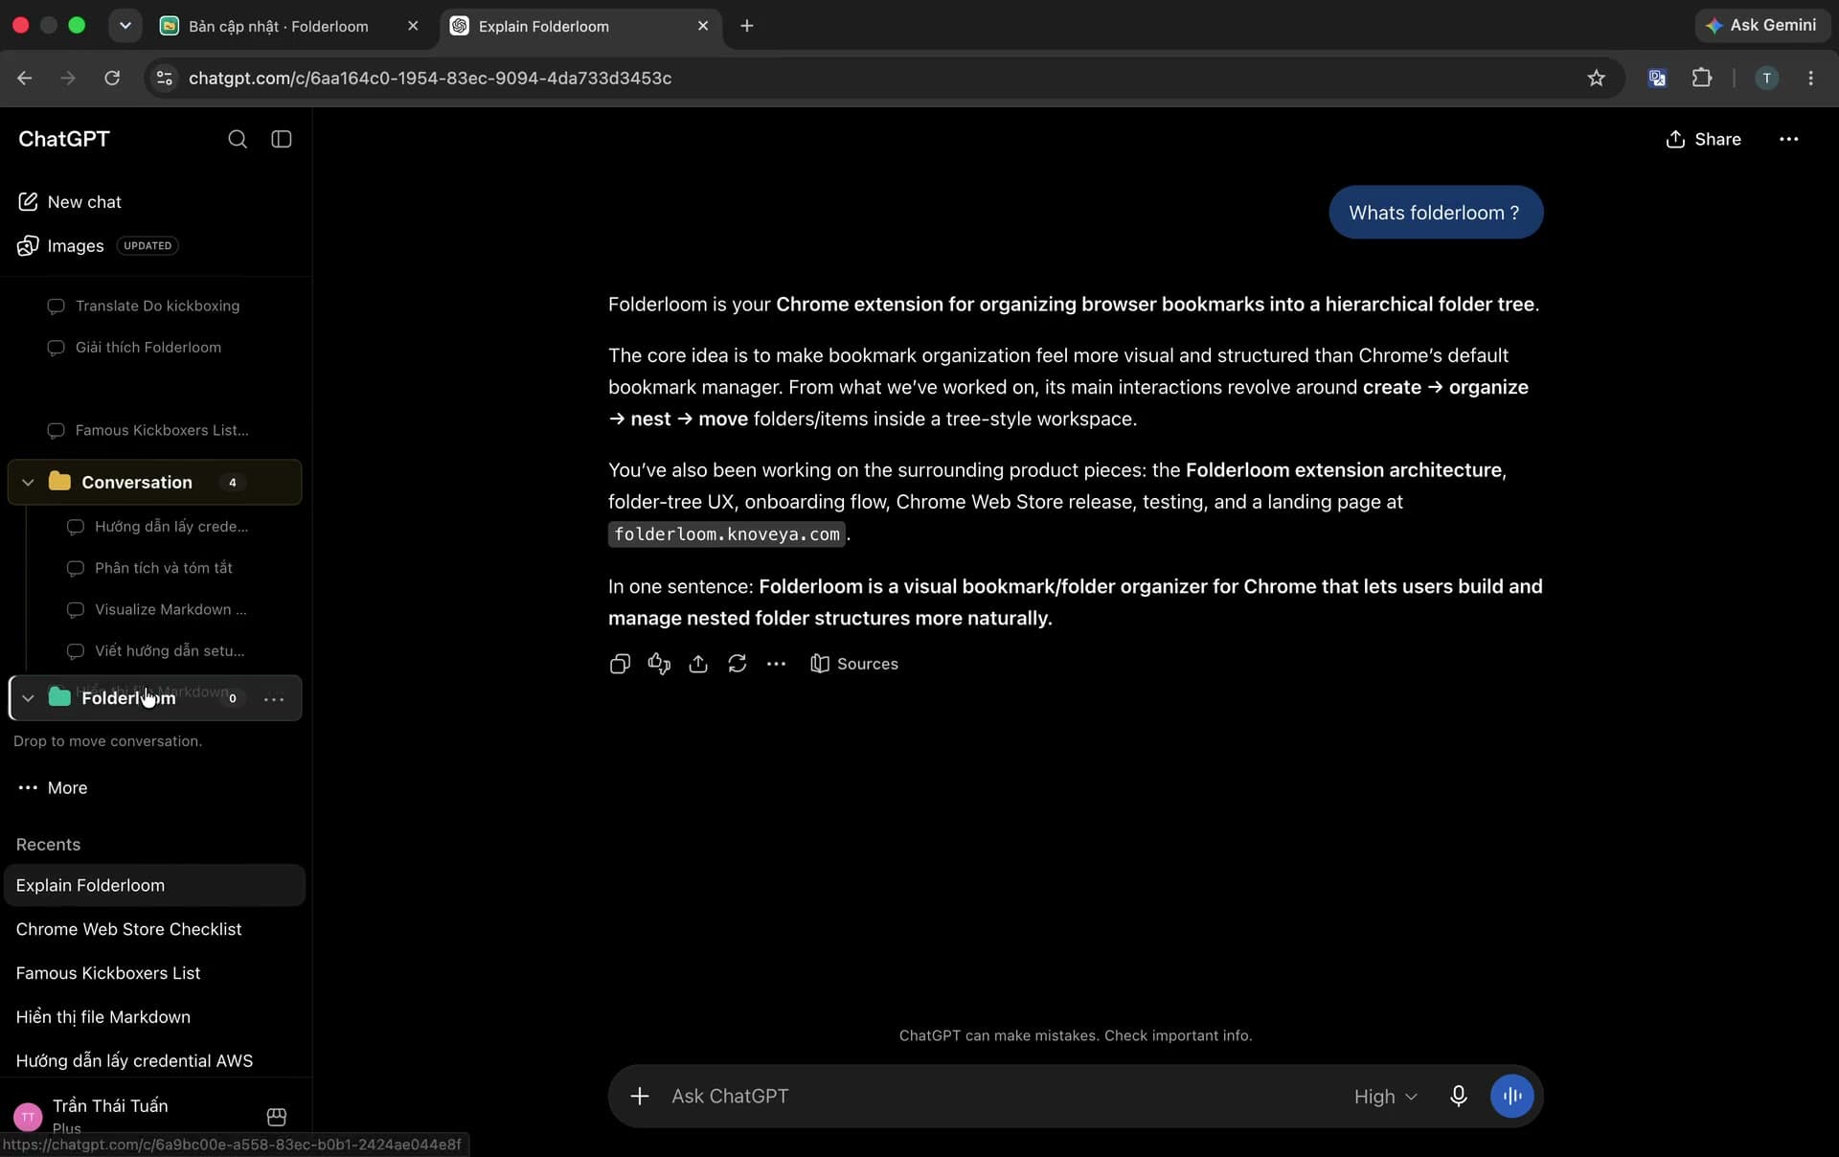Click the address bar URL
This screenshot has height=1157, width=1839.
(x=430, y=79)
